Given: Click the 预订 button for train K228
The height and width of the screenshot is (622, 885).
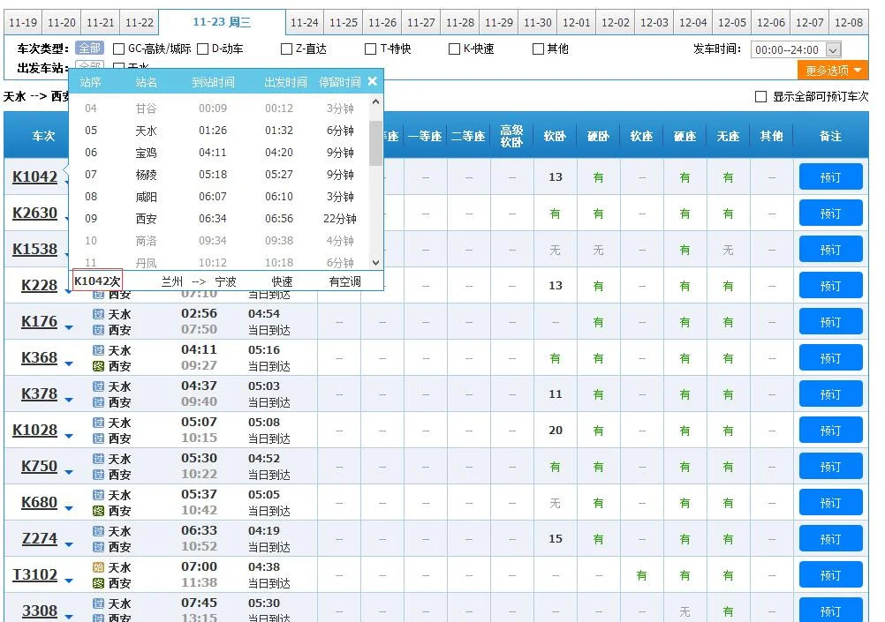Looking at the screenshot, I should (830, 285).
